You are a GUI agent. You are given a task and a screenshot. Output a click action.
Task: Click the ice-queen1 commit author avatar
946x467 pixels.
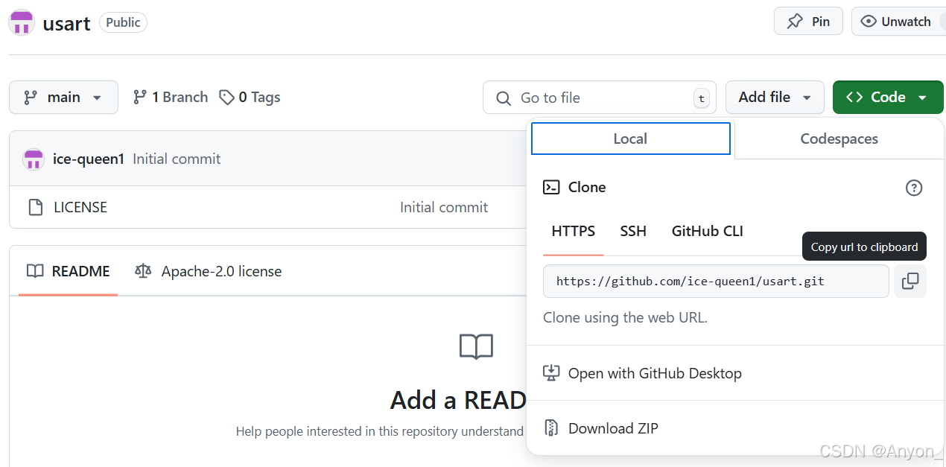point(33,159)
